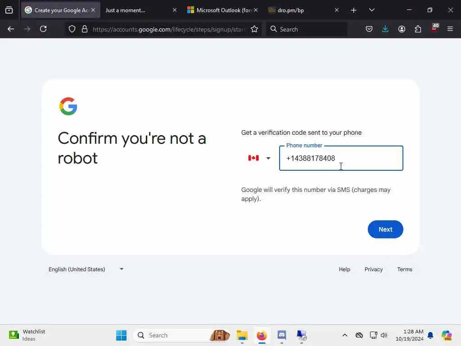The image size is (461, 346).
Task: Bookmark this page with the star icon
Action: click(x=254, y=29)
